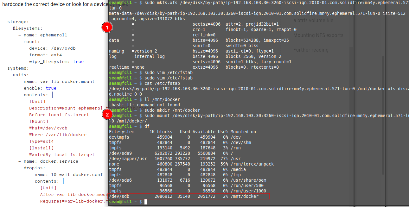
Task: Click the '/run/torcx/unpack' mount point
Action: (252, 164)
